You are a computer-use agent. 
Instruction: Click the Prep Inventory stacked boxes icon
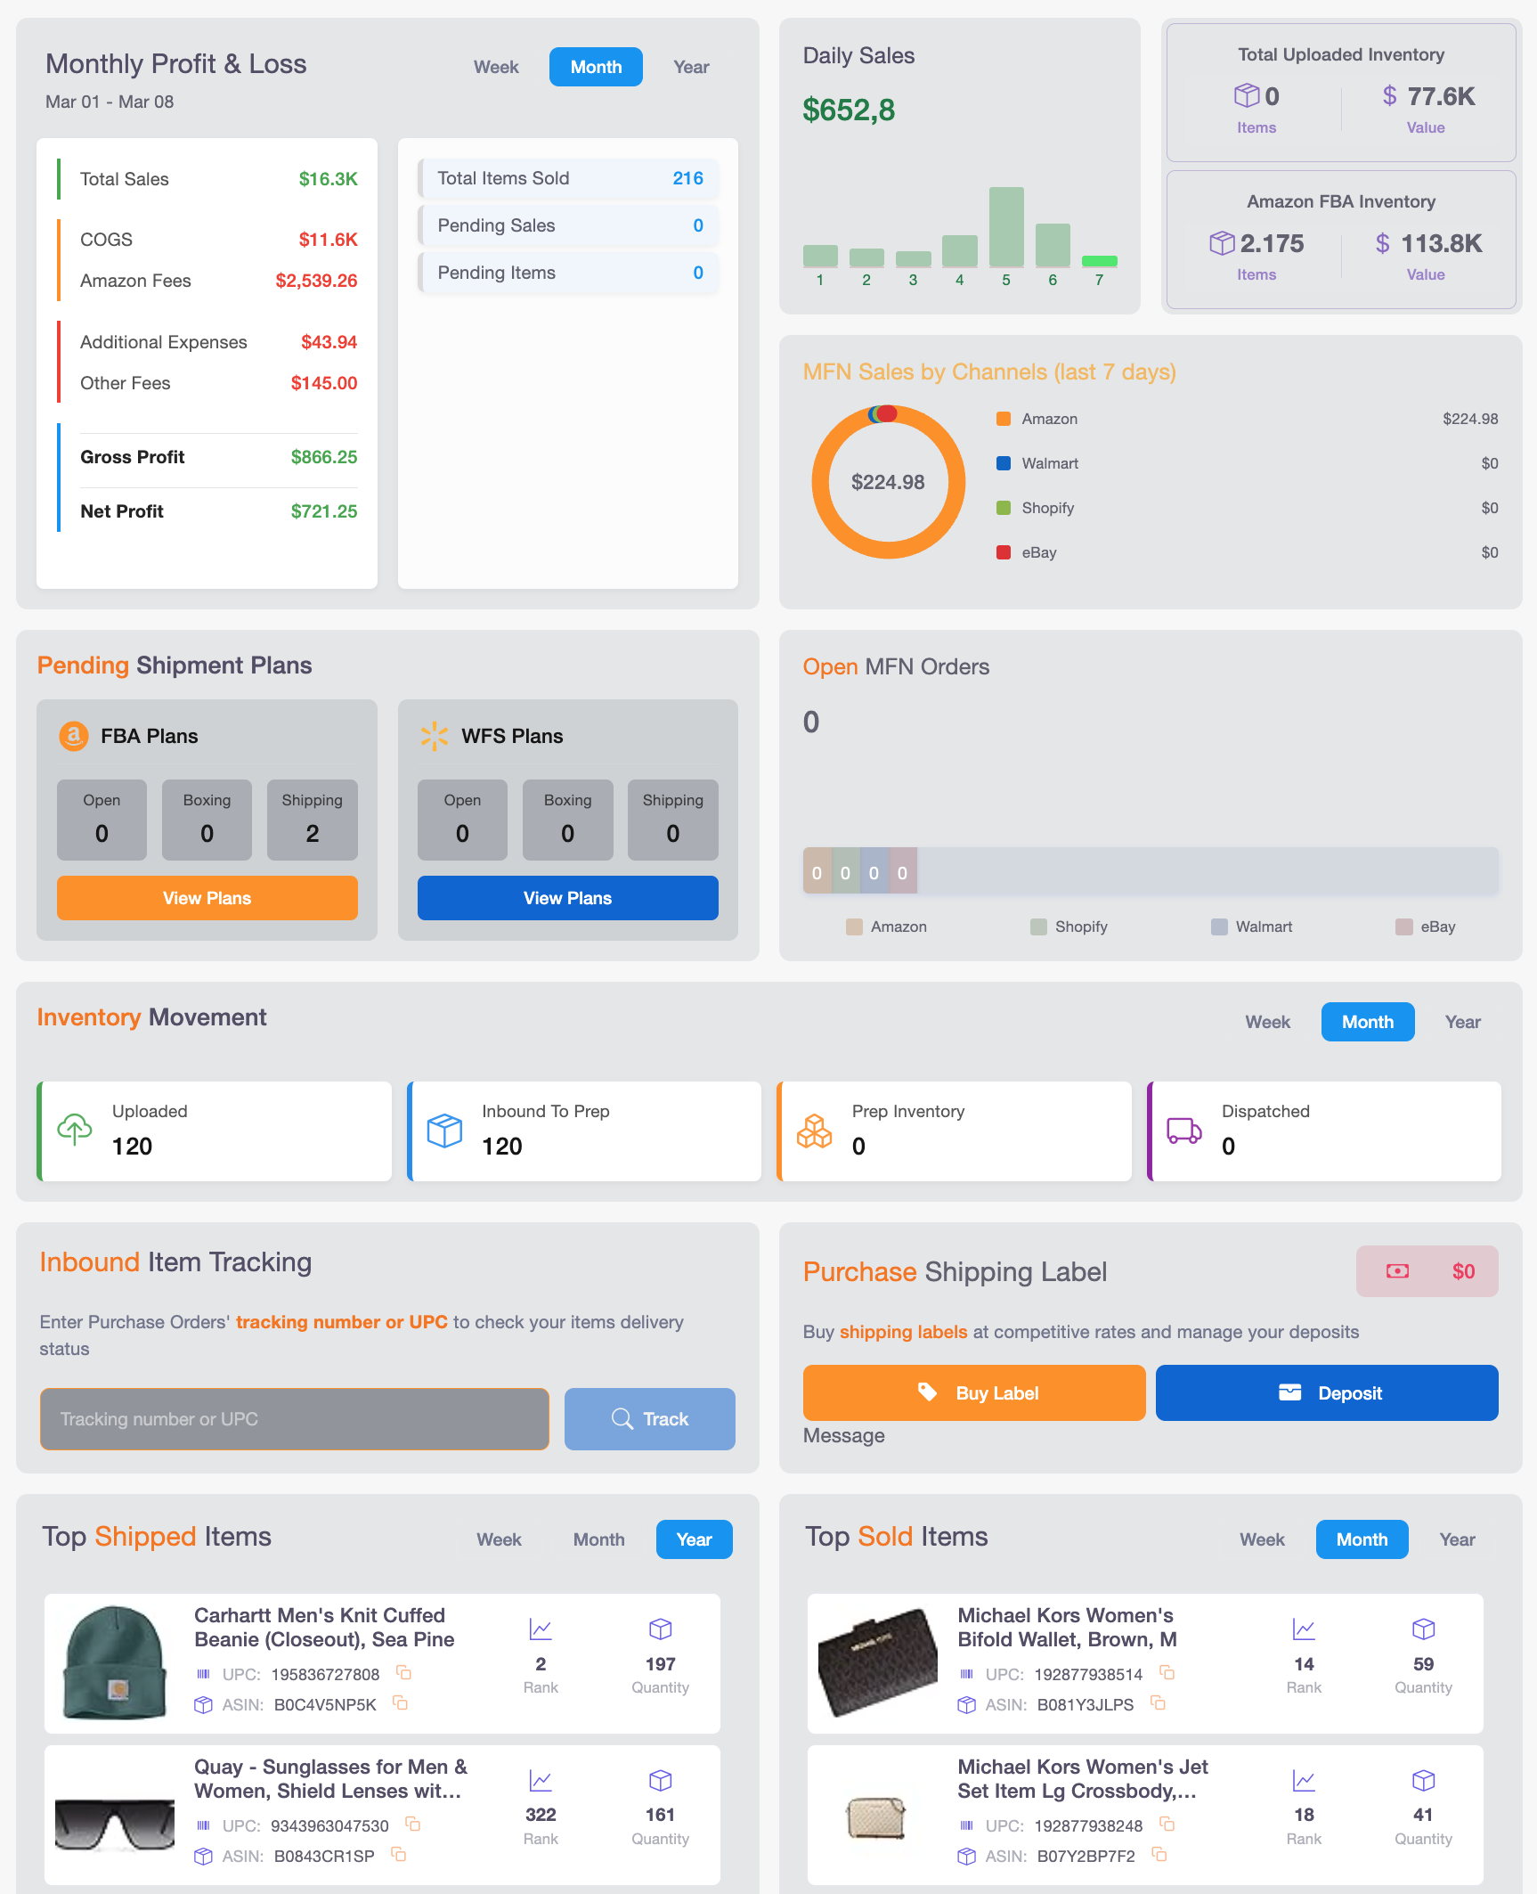(x=814, y=1130)
